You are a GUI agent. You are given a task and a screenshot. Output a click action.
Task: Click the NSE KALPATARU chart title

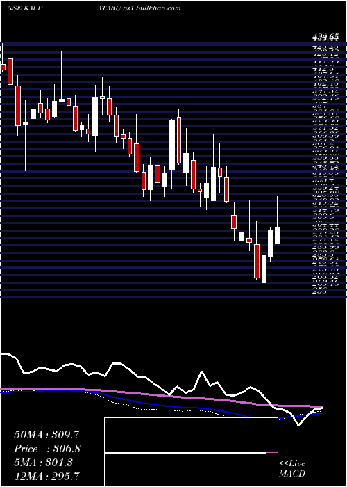pos(63,8)
